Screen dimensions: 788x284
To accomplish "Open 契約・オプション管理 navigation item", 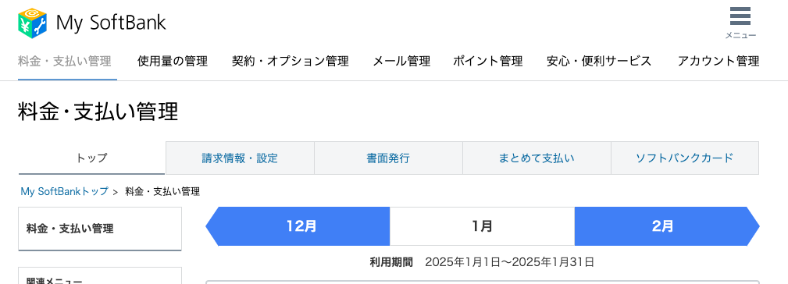I will (x=290, y=62).
